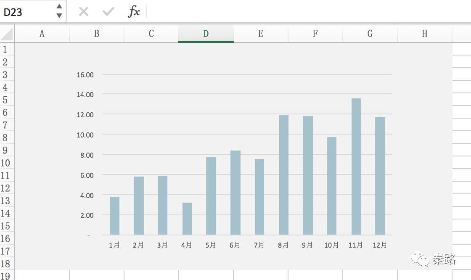
Task: Expand the name box down arrow
Action: [x=59, y=15]
